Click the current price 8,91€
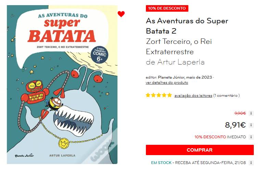The image size is (262, 175). point(235,125)
